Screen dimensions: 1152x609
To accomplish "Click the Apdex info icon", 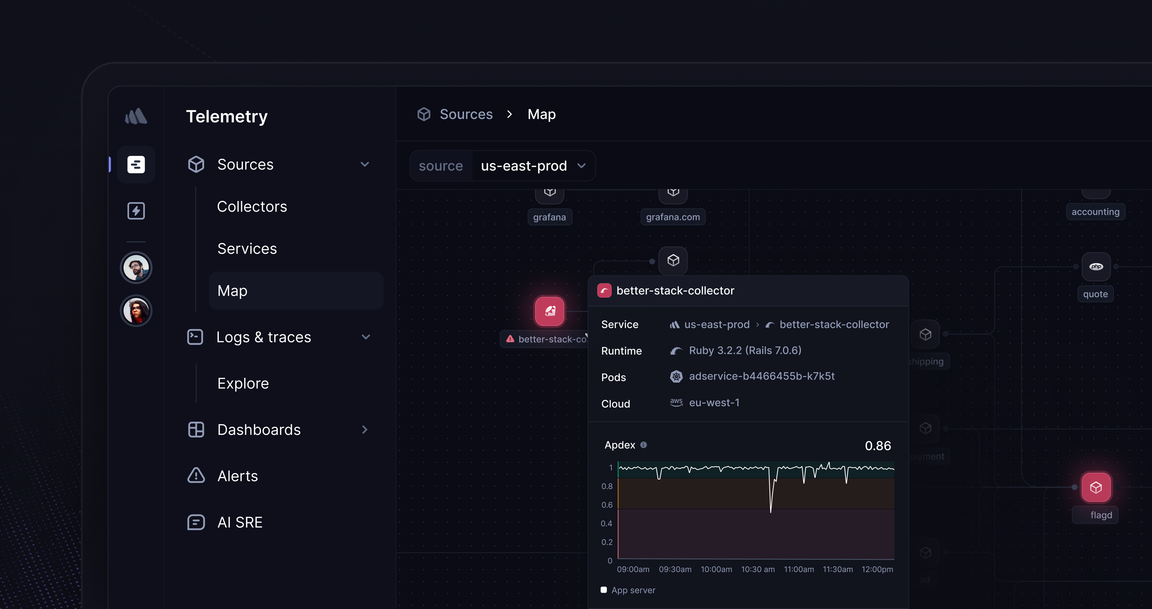I will tap(644, 445).
